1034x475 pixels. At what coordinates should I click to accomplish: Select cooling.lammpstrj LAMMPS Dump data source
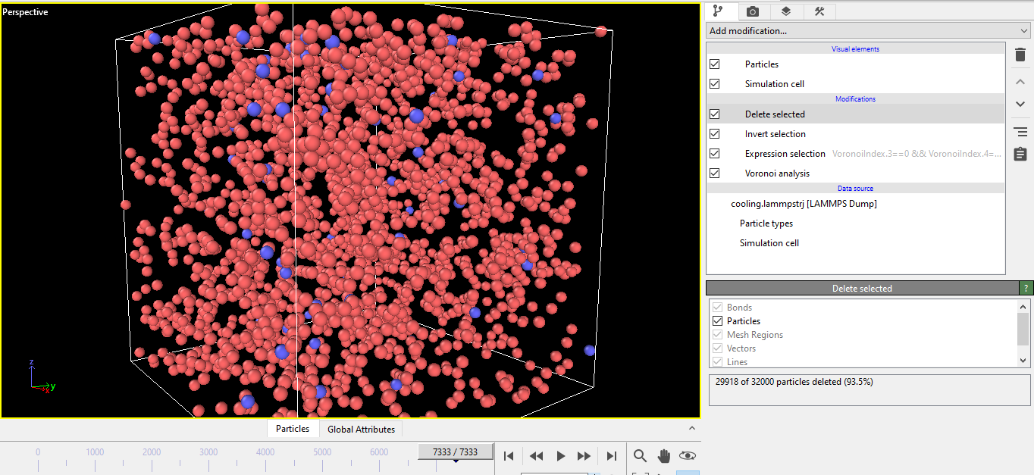[x=804, y=204]
